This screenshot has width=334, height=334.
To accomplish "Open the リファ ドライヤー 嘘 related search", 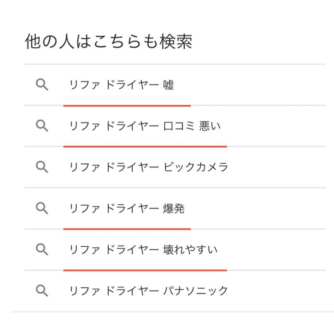I will (x=175, y=85).
